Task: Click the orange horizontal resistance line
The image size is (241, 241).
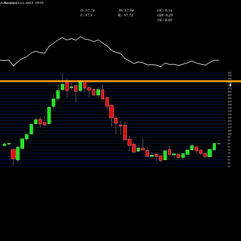Action: tap(120, 81)
